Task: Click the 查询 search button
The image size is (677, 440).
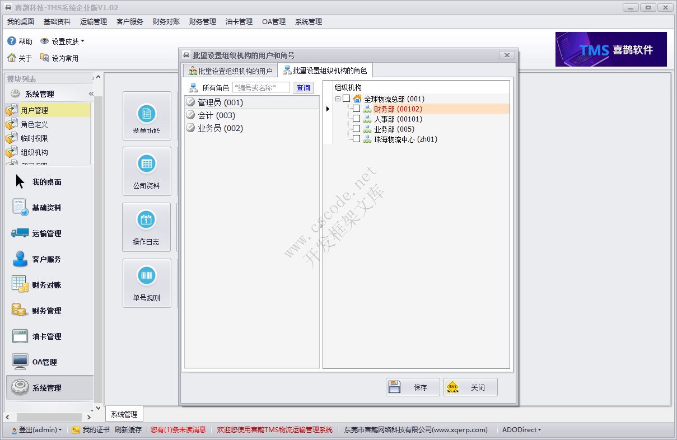Action: pyautogui.click(x=304, y=88)
